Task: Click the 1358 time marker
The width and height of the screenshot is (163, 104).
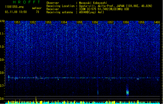Action: tap(126, 22)
